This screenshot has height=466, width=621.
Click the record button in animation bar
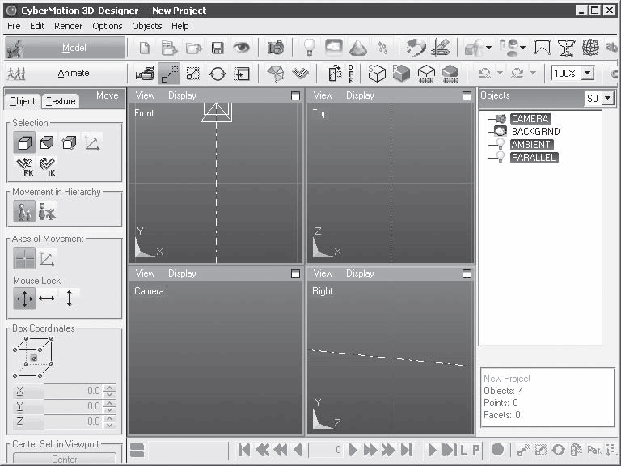498,450
